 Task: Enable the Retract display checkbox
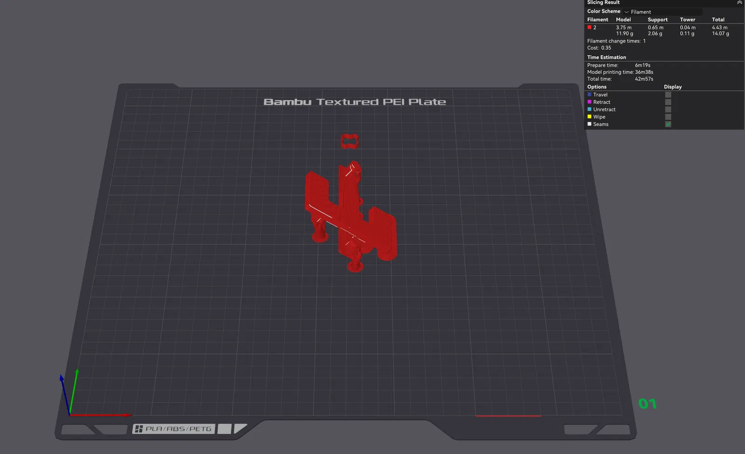click(668, 102)
